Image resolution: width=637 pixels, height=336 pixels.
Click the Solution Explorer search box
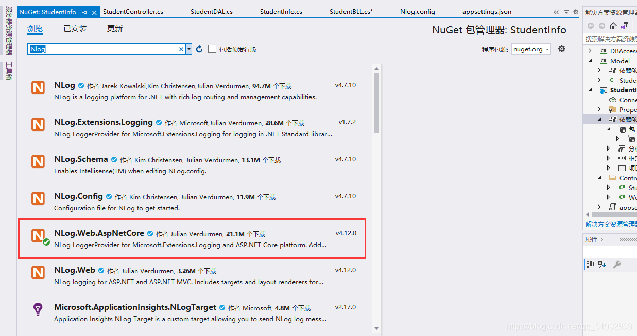coord(611,39)
